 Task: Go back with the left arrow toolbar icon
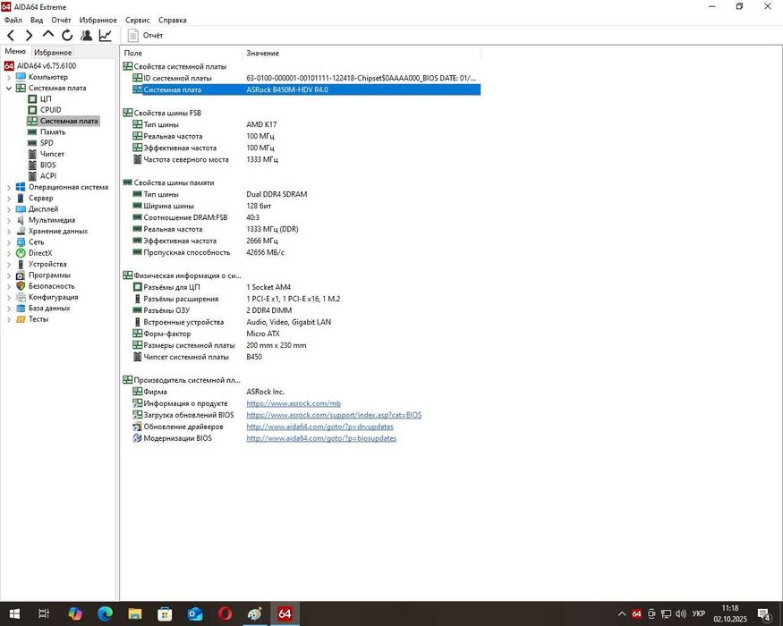click(x=11, y=36)
